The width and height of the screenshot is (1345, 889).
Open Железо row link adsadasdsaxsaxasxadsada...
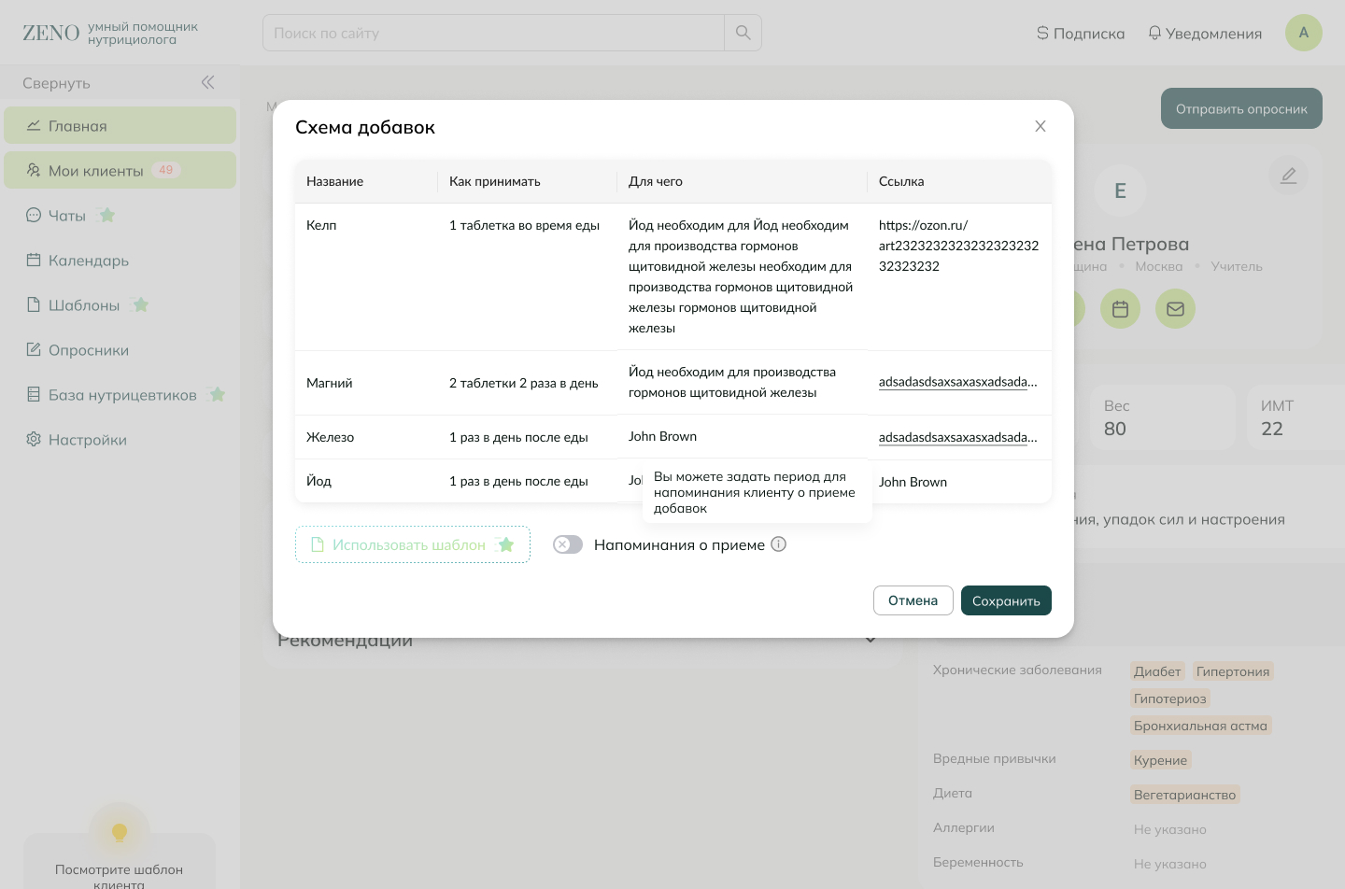(958, 437)
